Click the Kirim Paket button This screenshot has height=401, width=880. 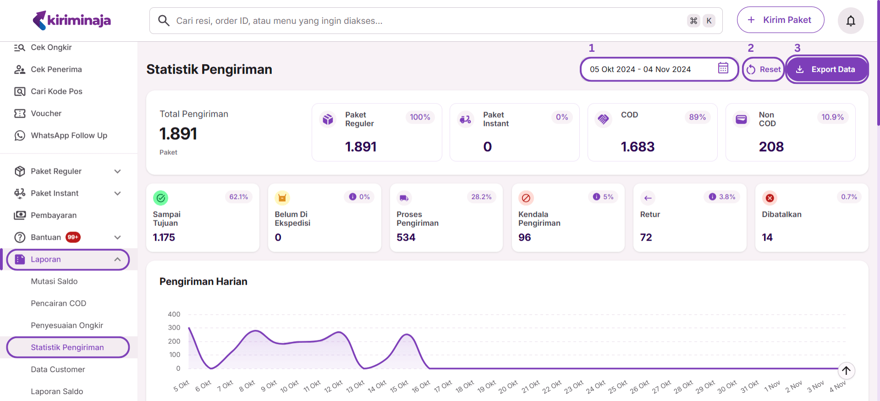point(780,20)
